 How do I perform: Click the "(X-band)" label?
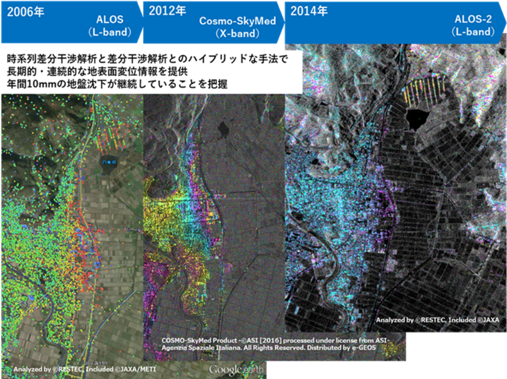[x=238, y=33]
